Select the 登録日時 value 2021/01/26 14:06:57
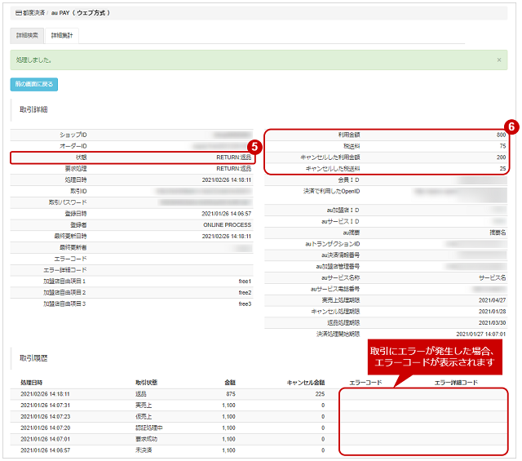Screen dimensions: 522x461 [x=227, y=214]
